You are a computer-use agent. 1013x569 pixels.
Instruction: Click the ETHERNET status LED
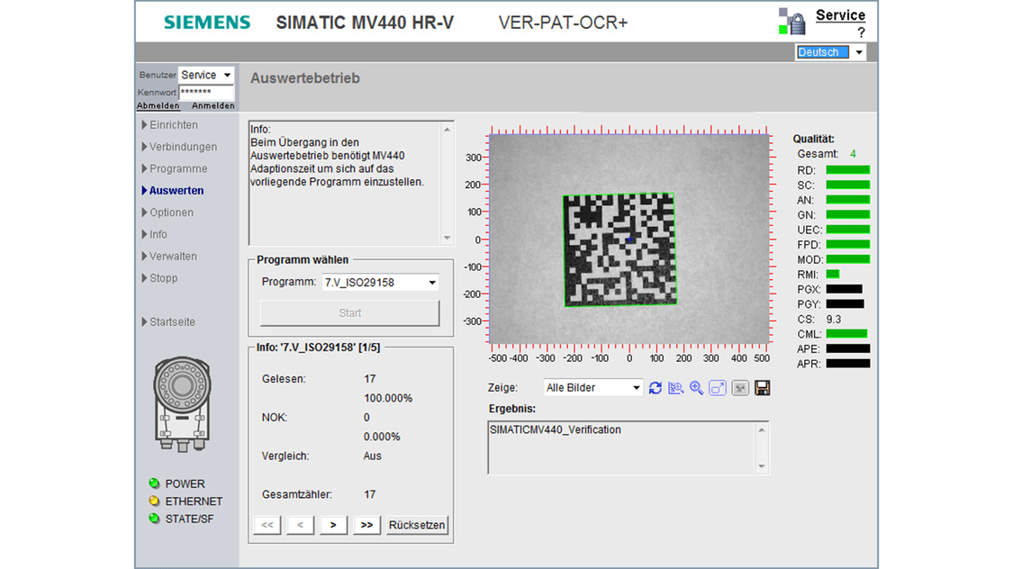click(154, 501)
